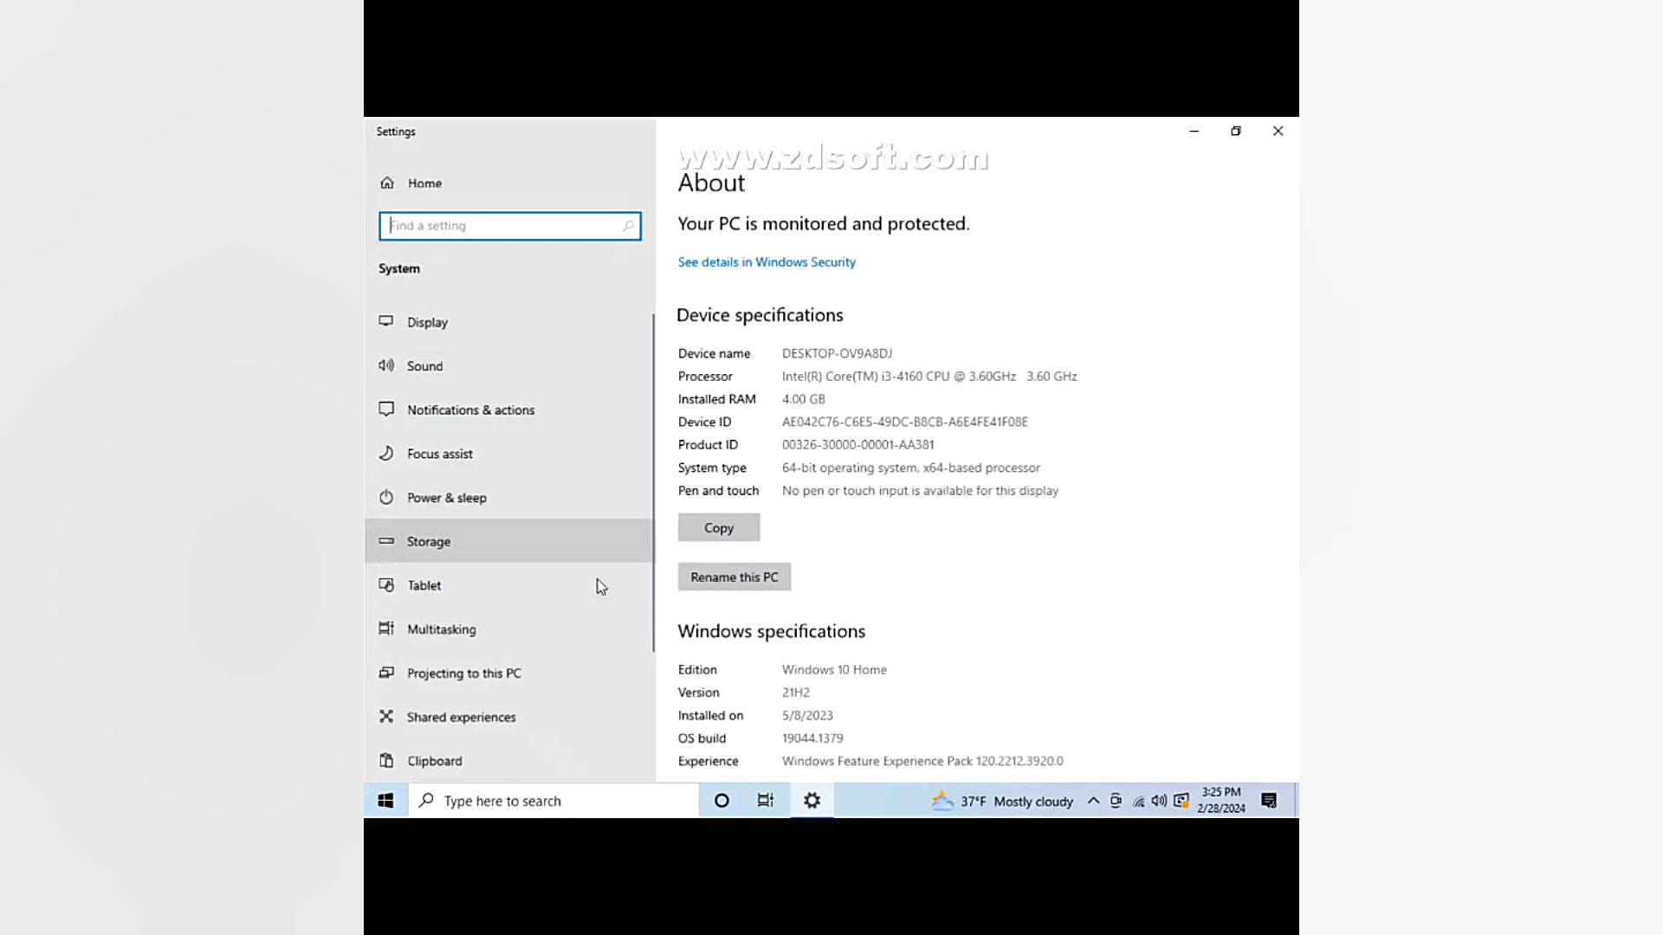Open Tablet settings
1663x935 pixels.
pyautogui.click(x=509, y=585)
